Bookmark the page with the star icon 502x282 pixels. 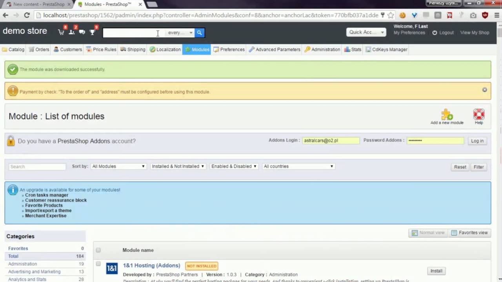(391, 15)
